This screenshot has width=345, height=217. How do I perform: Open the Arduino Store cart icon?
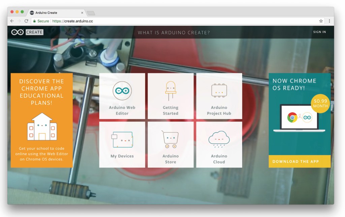pos(170,139)
